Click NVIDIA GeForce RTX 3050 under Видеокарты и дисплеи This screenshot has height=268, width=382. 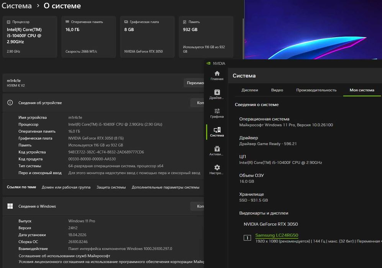pos(271,224)
